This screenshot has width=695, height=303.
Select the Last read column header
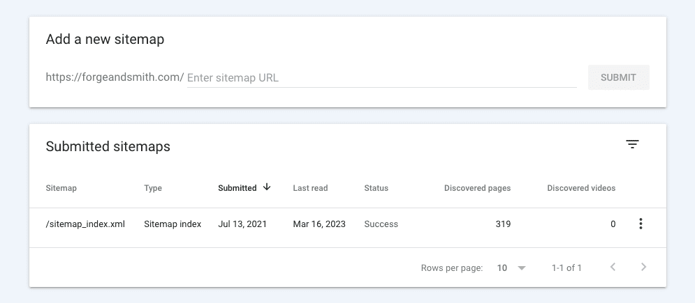coord(310,188)
